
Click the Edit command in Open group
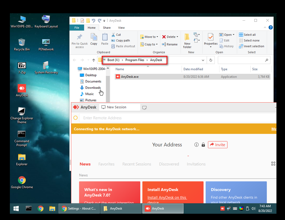click(x=224, y=40)
